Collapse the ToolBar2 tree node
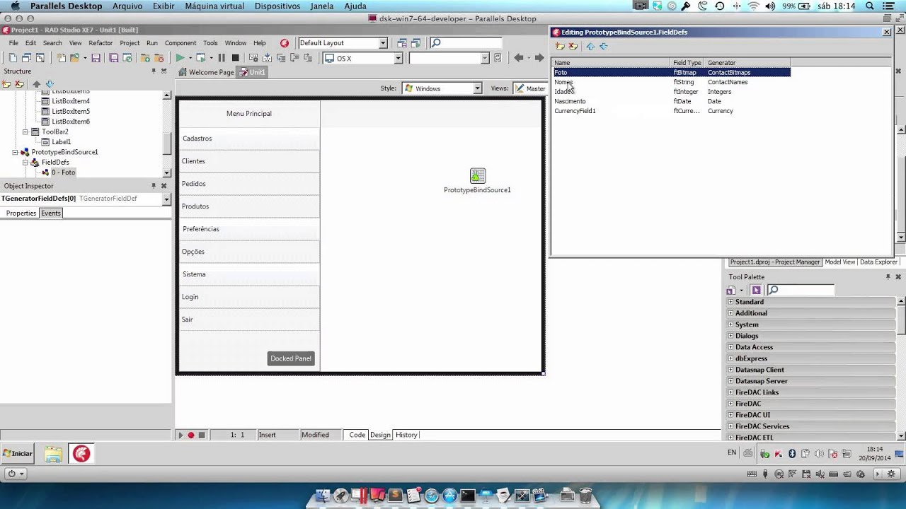 point(25,131)
